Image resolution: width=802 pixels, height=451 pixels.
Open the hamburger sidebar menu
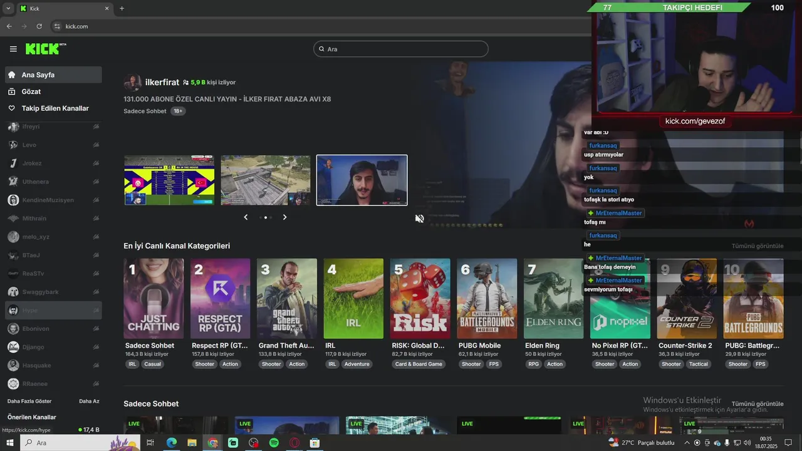(13, 49)
